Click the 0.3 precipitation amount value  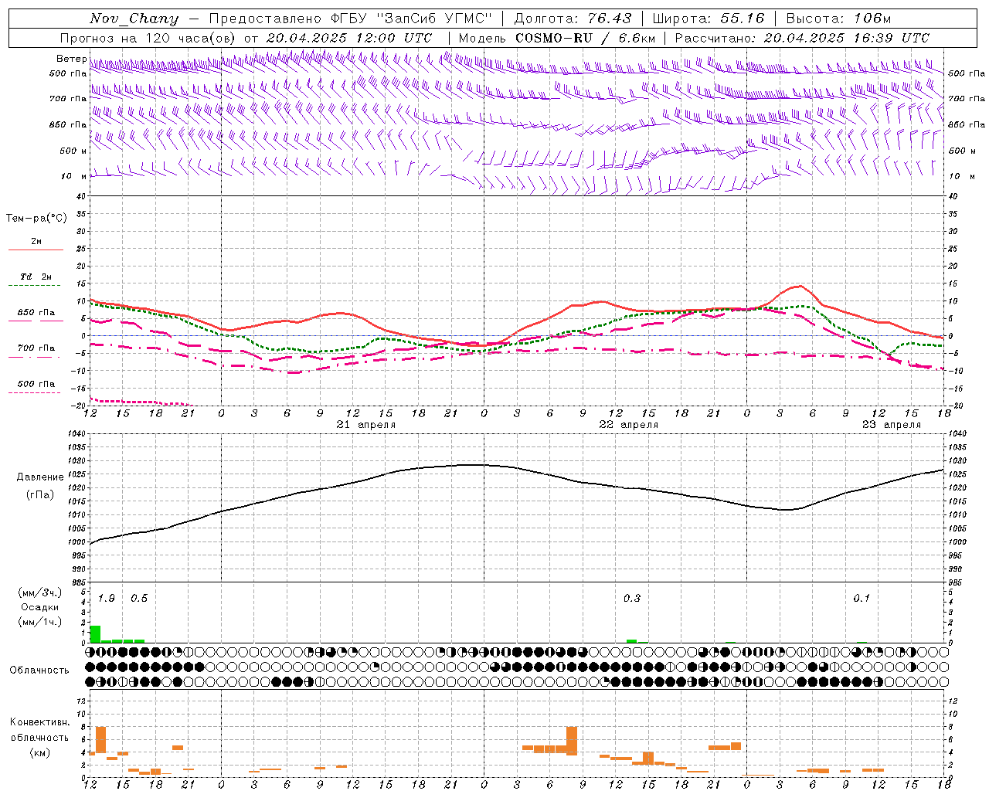(x=631, y=598)
